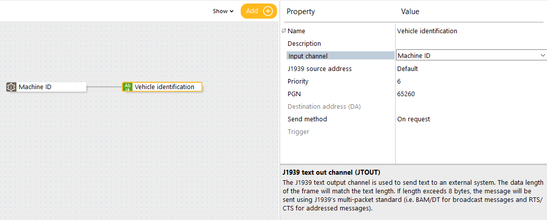Select the Send method value On request
The width and height of the screenshot is (547, 220).
(413, 119)
